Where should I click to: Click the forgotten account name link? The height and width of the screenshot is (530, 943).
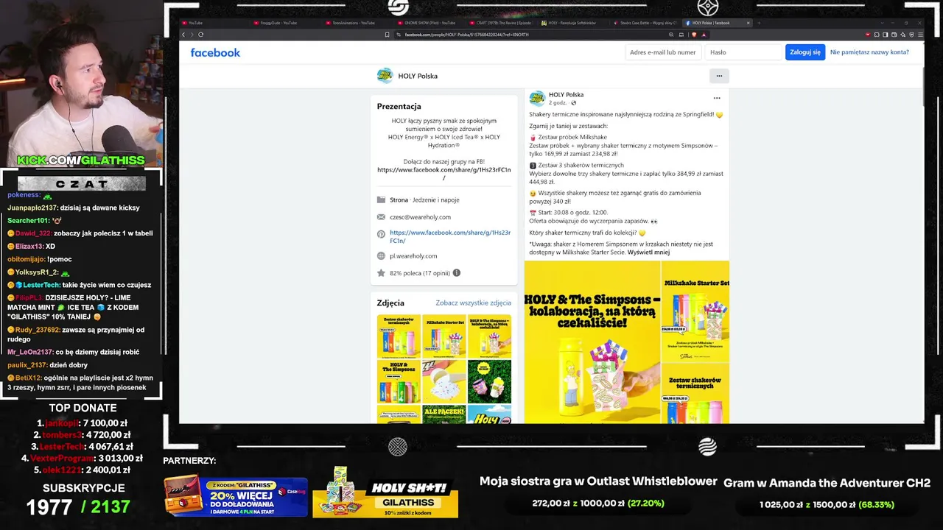point(869,52)
